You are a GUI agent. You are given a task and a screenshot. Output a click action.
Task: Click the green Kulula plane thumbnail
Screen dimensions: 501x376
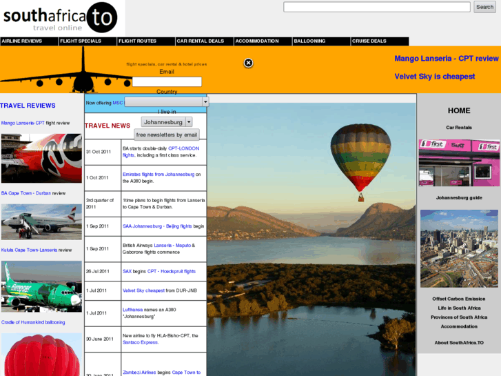coord(41,286)
